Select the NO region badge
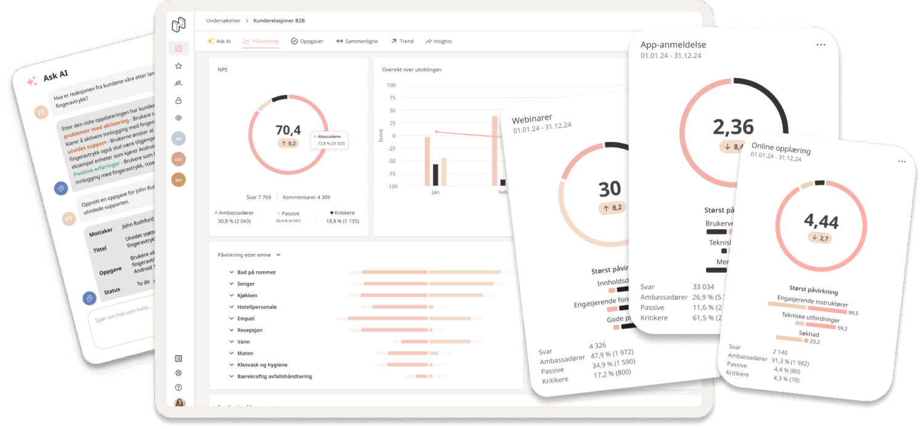 [x=179, y=138]
